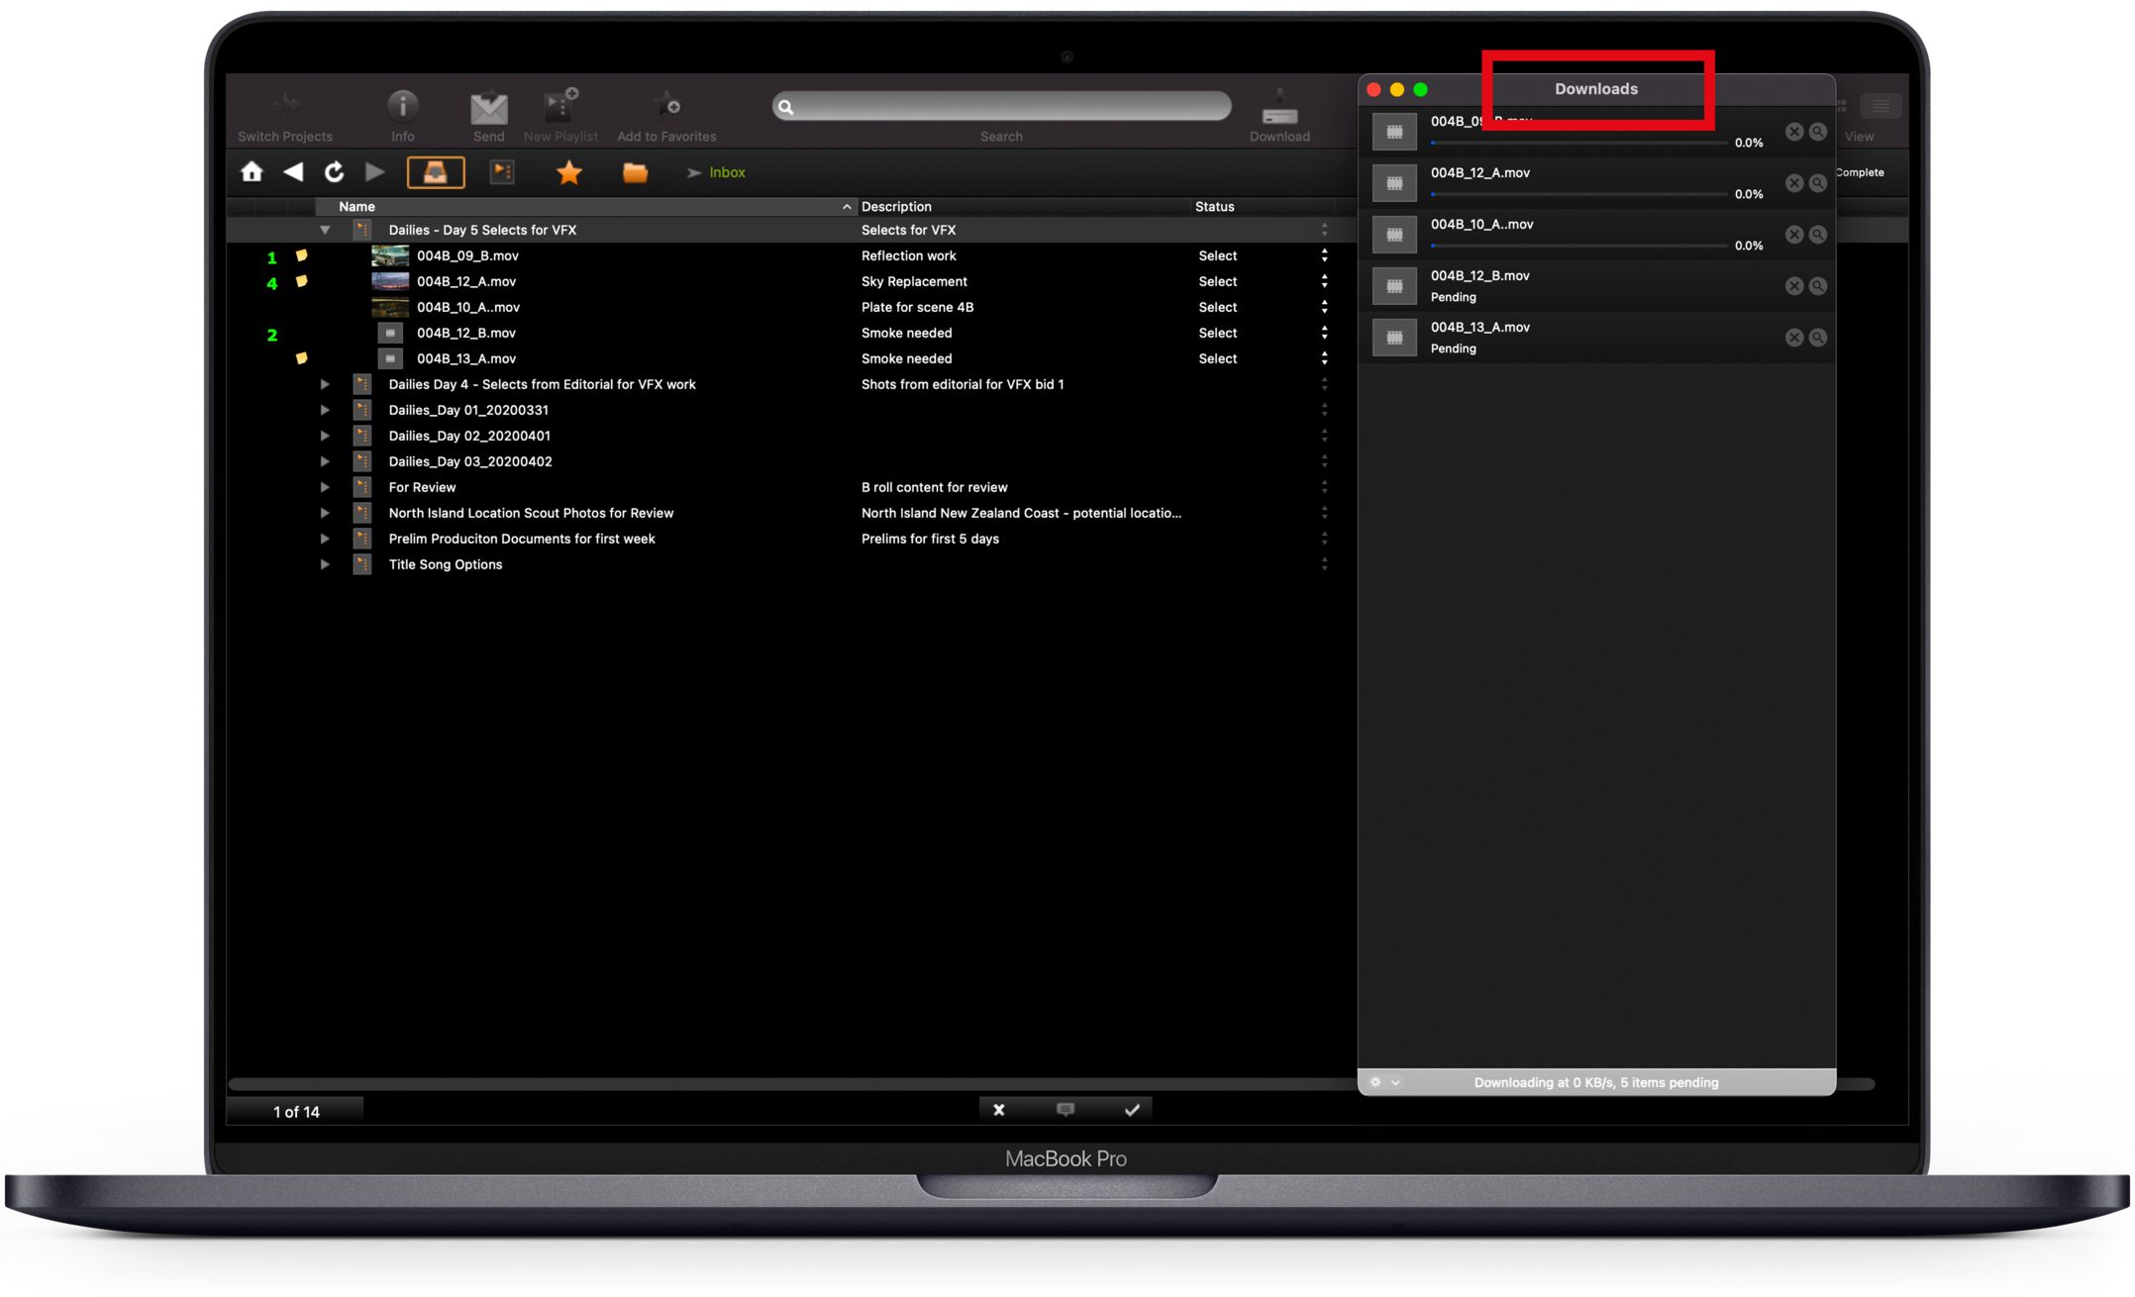Click the orange folder icon
This screenshot has width=2135, height=1297.
coord(635,173)
